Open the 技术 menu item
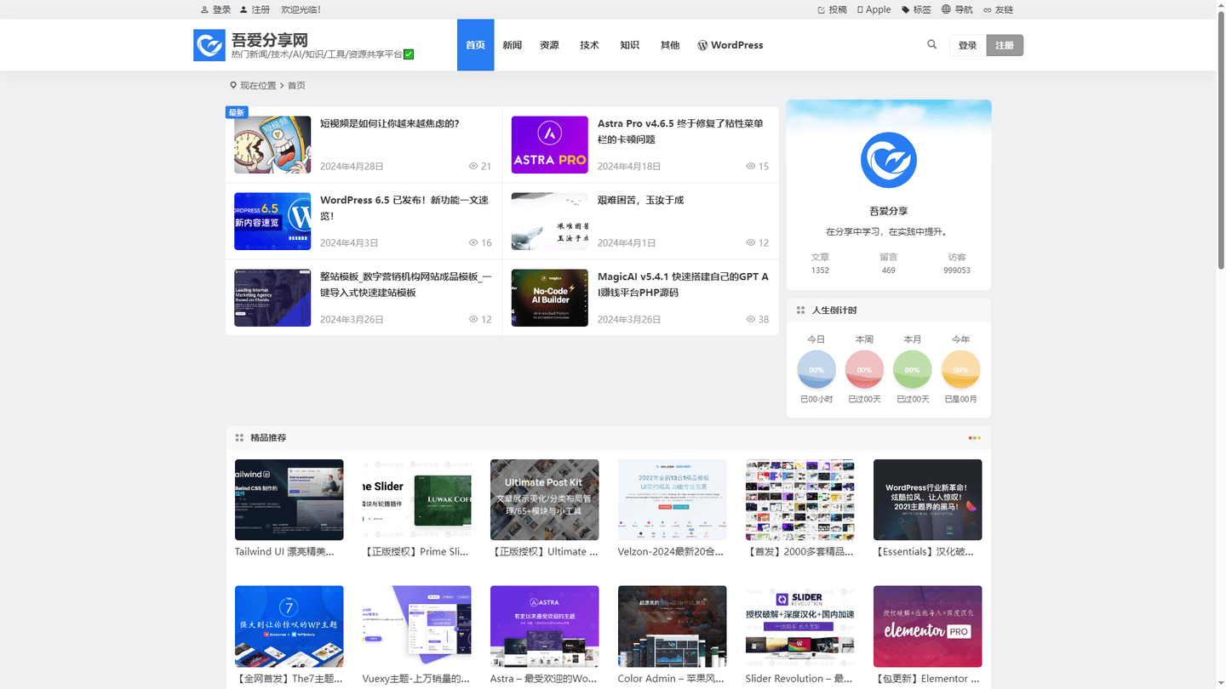The height and width of the screenshot is (689, 1226). coord(589,45)
